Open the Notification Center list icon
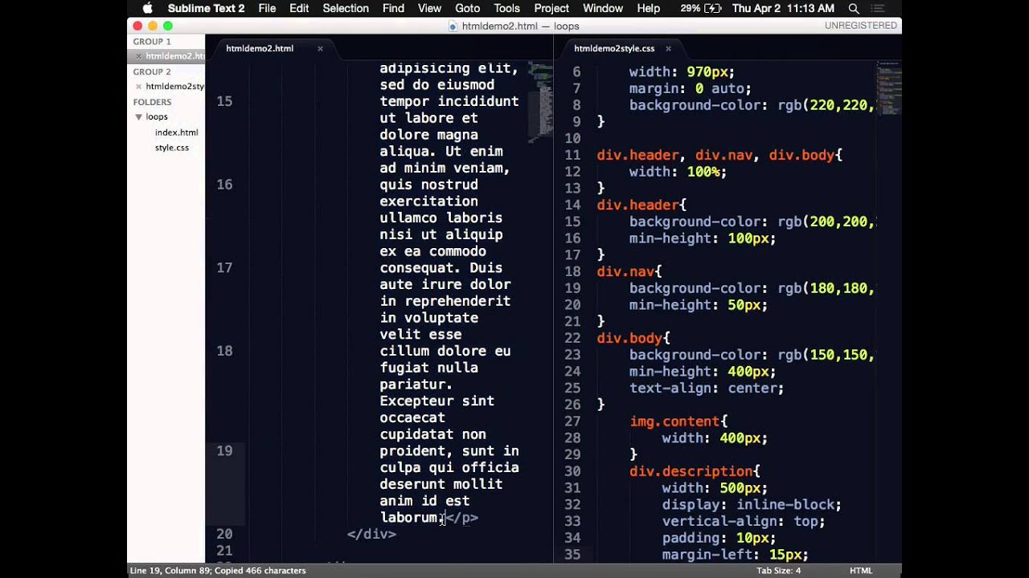 879,8
